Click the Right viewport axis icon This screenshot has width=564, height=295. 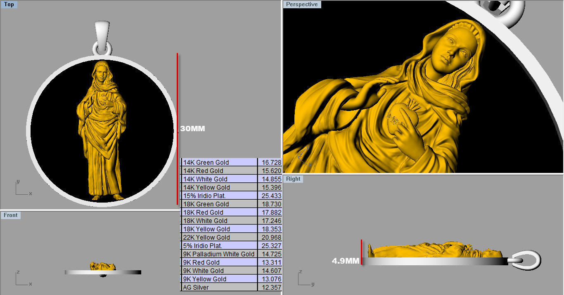point(306,278)
